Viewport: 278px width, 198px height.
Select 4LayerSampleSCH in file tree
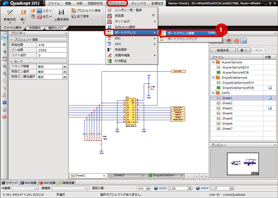235,67
